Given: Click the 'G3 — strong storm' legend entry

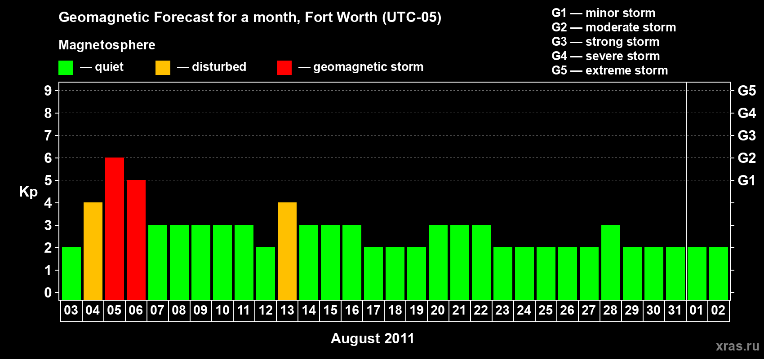Looking at the screenshot, I should click(605, 42).
